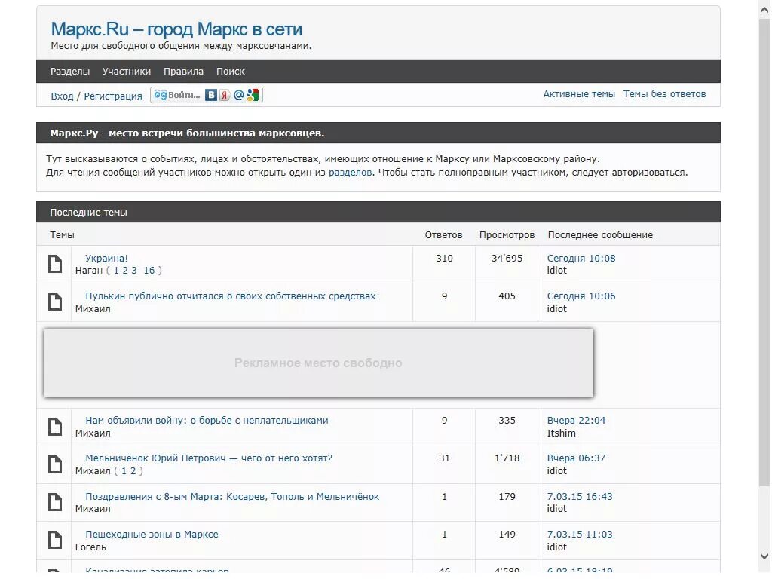The image size is (772, 579).
Task: Click the Ответов column header
Action: click(443, 235)
